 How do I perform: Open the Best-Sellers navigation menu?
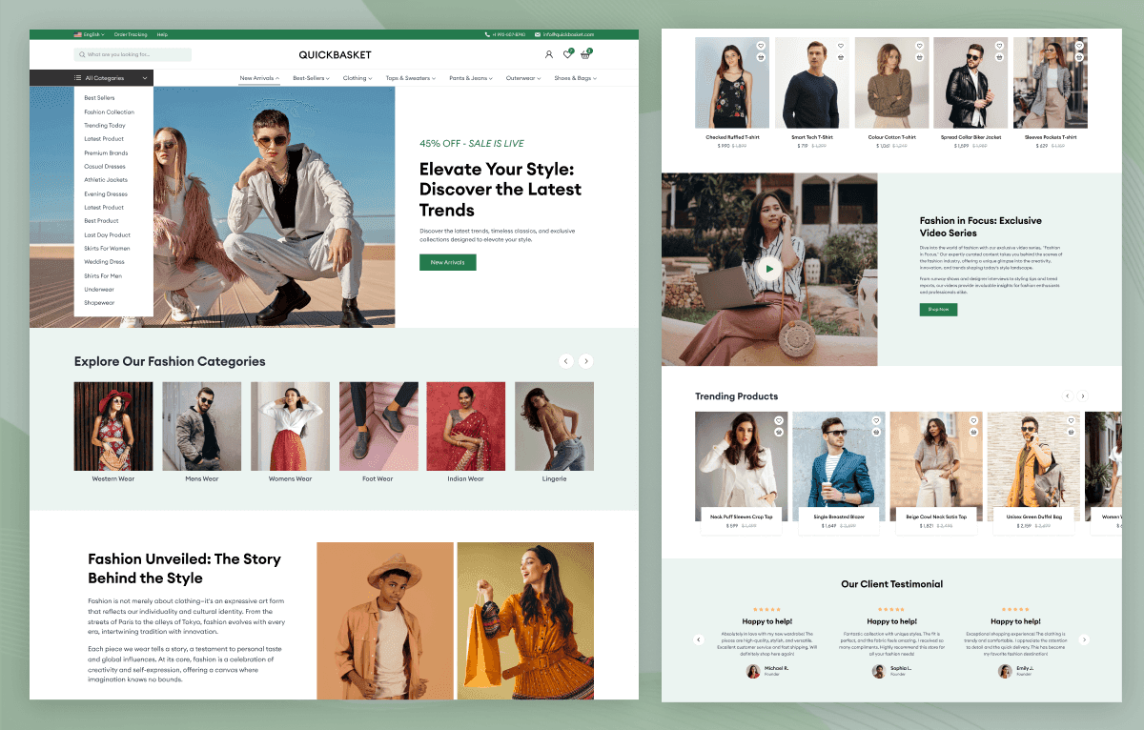tap(311, 77)
